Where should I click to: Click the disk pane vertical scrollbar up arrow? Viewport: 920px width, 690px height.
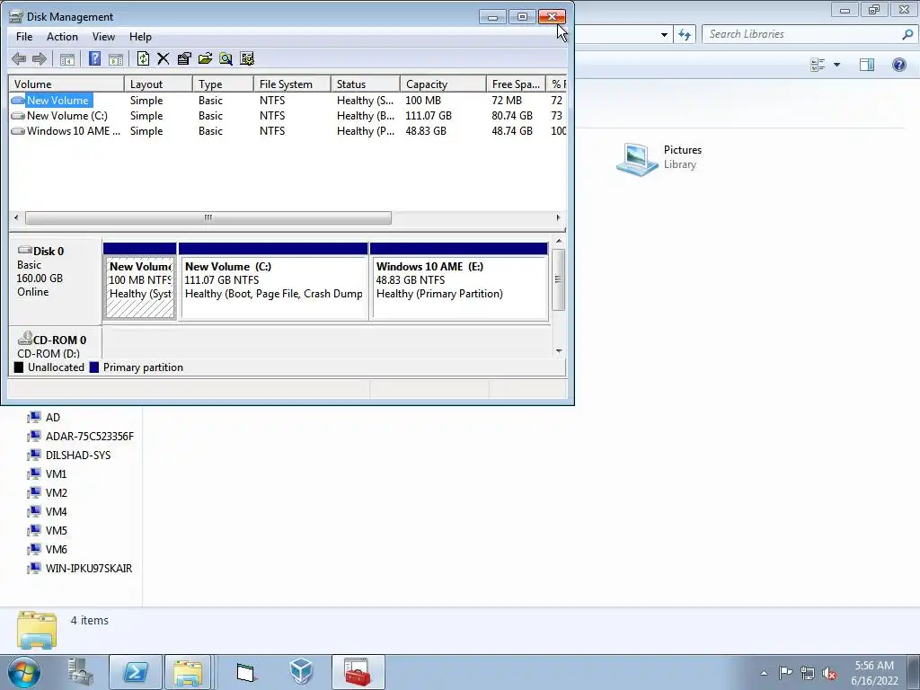click(x=559, y=241)
